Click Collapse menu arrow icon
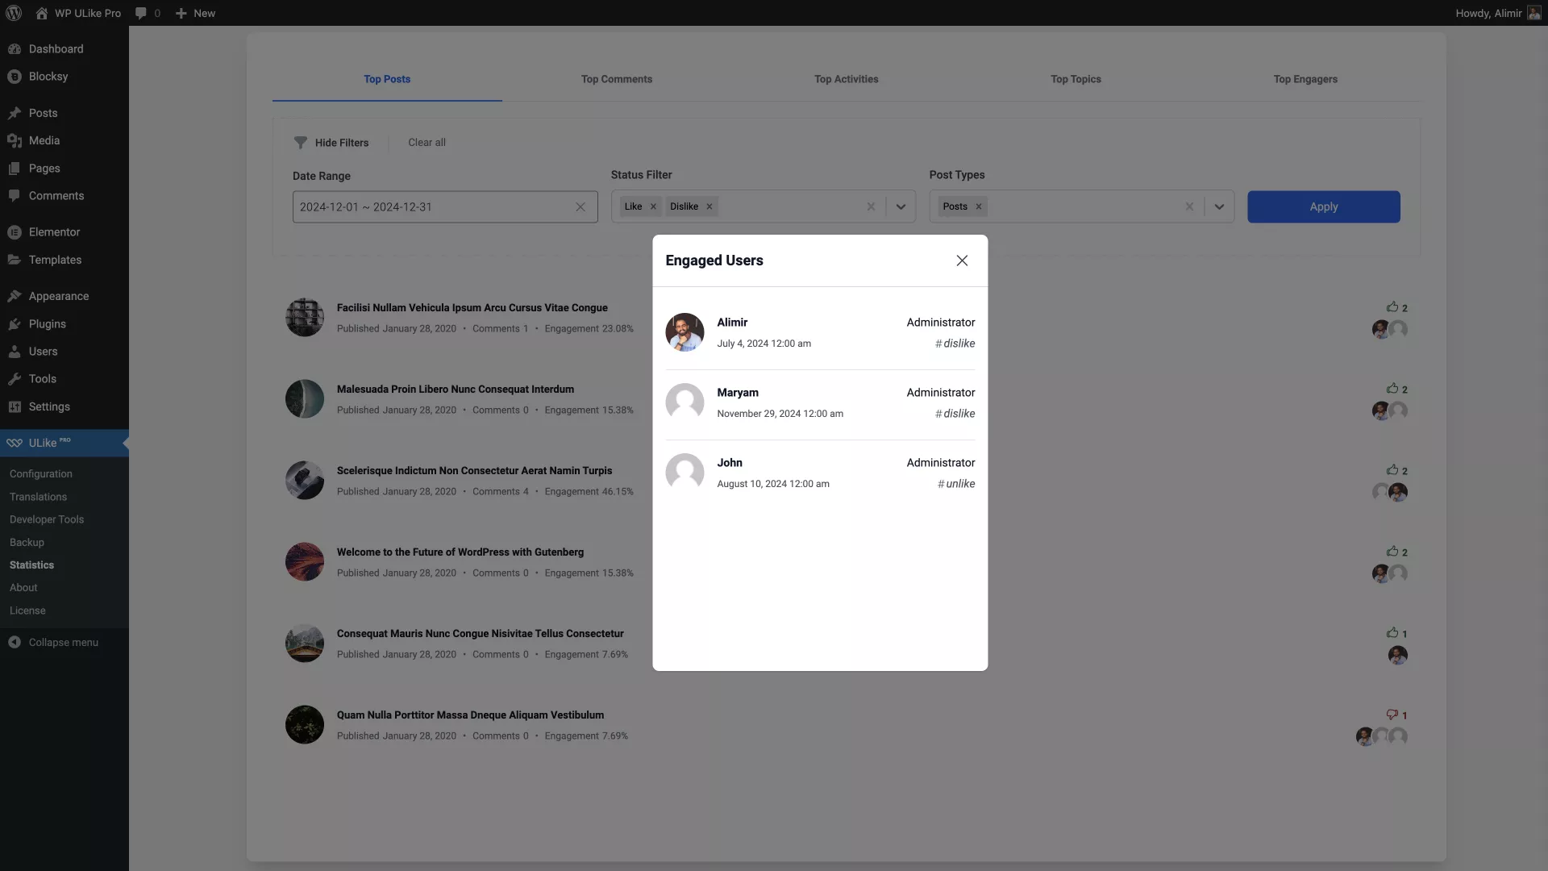This screenshot has height=871, width=1548. click(15, 643)
